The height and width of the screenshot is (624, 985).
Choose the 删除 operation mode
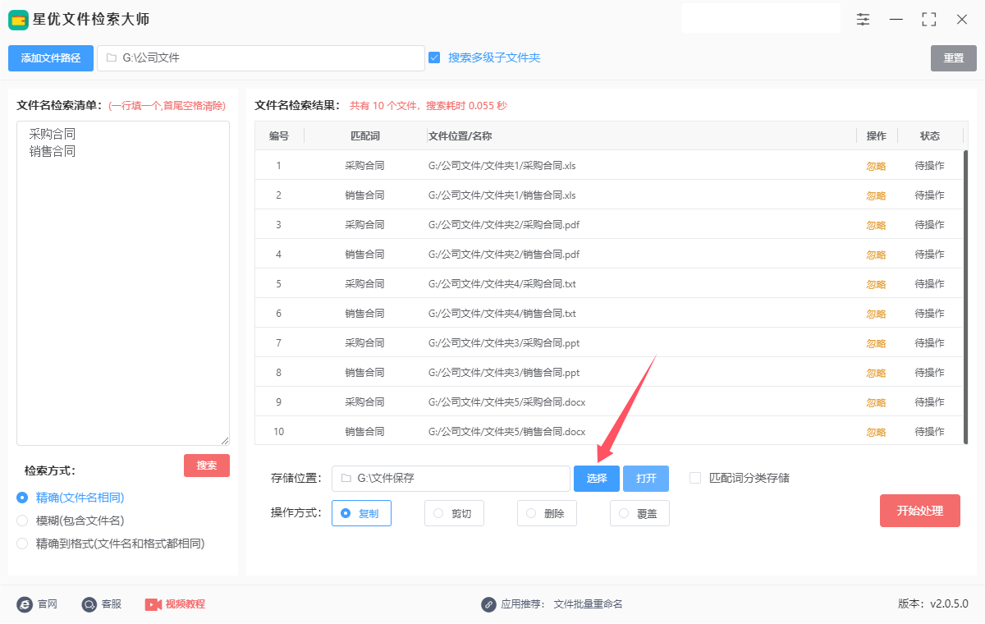(547, 513)
